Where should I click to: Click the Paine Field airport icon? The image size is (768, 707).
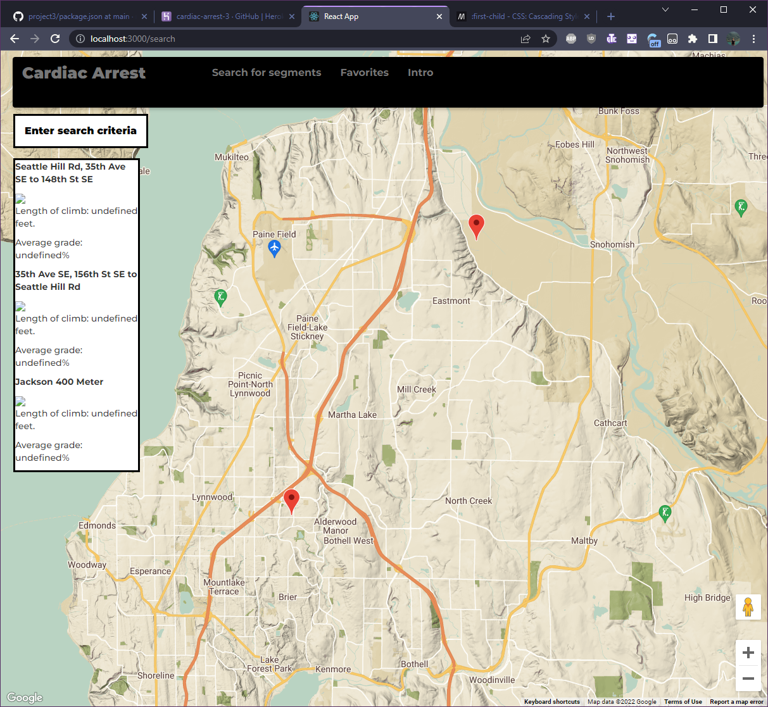tap(274, 247)
